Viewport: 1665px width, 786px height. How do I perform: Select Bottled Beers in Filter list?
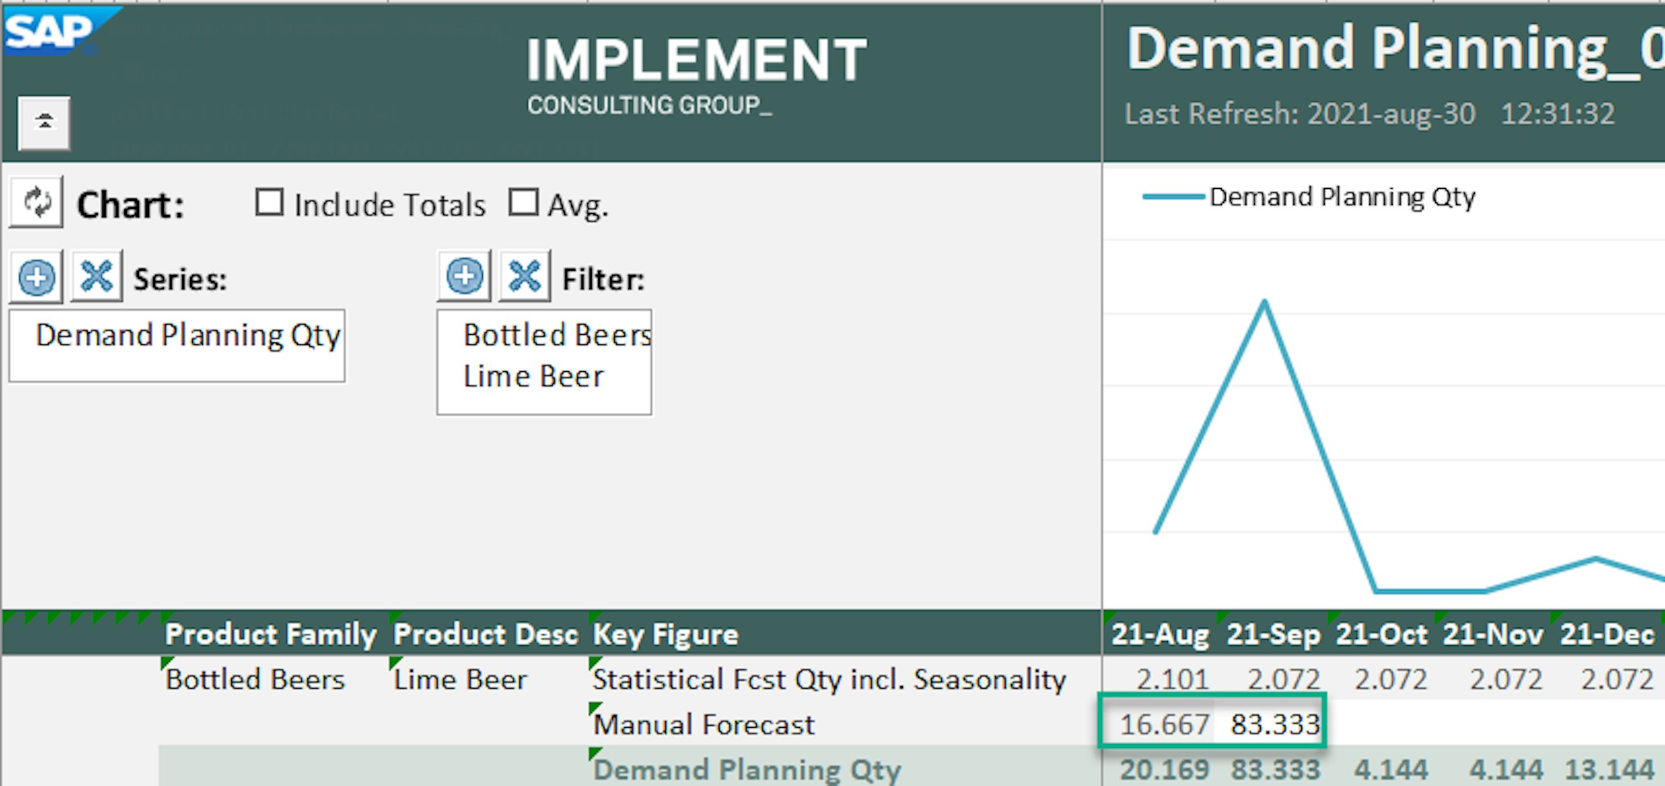point(556,336)
